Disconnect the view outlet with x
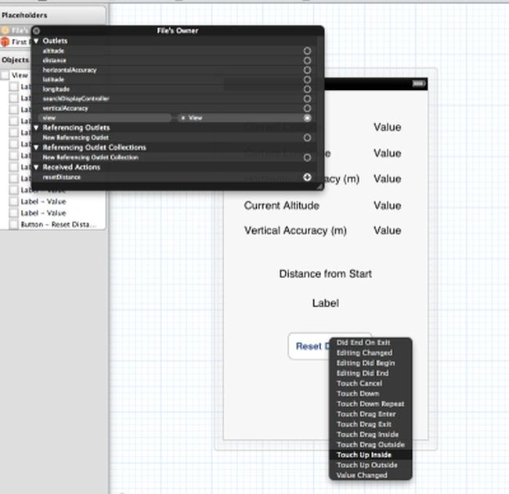 183,117
